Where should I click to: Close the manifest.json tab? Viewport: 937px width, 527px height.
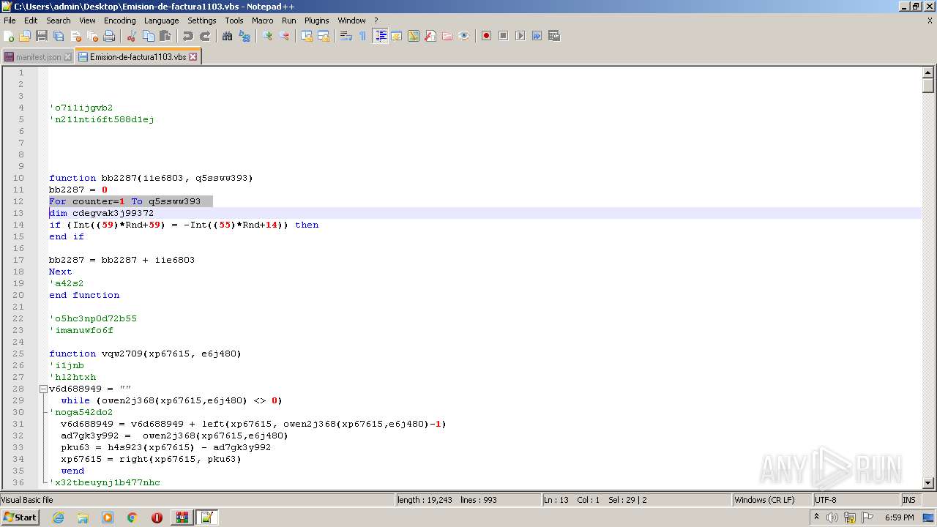pyautogui.click(x=68, y=56)
